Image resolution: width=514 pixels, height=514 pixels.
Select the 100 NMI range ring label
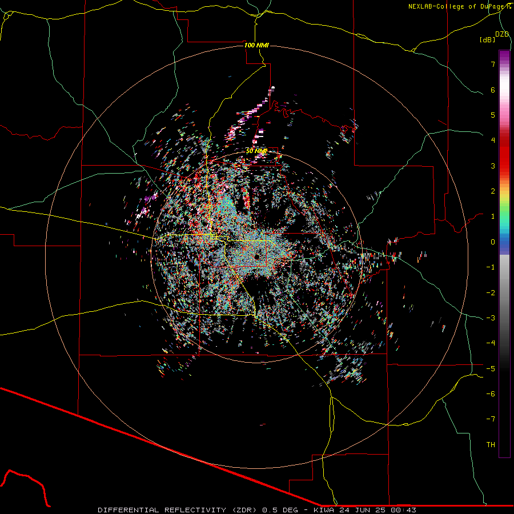point(256,45)
